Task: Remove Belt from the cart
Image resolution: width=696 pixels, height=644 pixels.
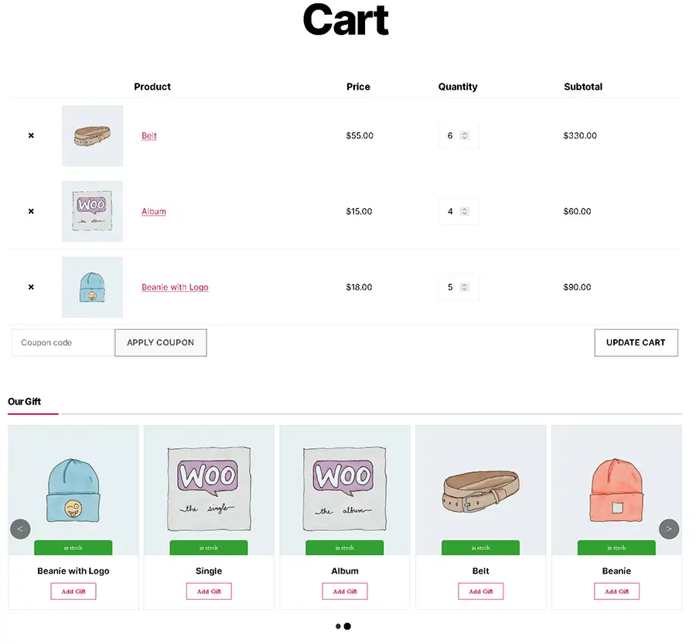Action: [31, 135]
